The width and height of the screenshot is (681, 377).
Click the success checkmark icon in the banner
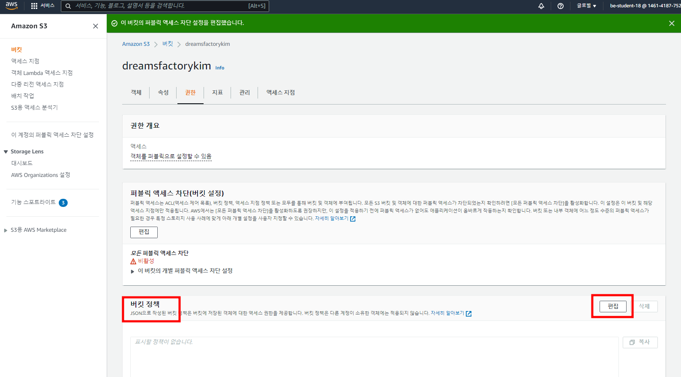114,23
